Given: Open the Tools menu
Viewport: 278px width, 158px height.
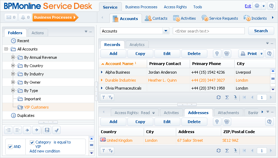Looking at the screenshot, I should tap(197, 7).
